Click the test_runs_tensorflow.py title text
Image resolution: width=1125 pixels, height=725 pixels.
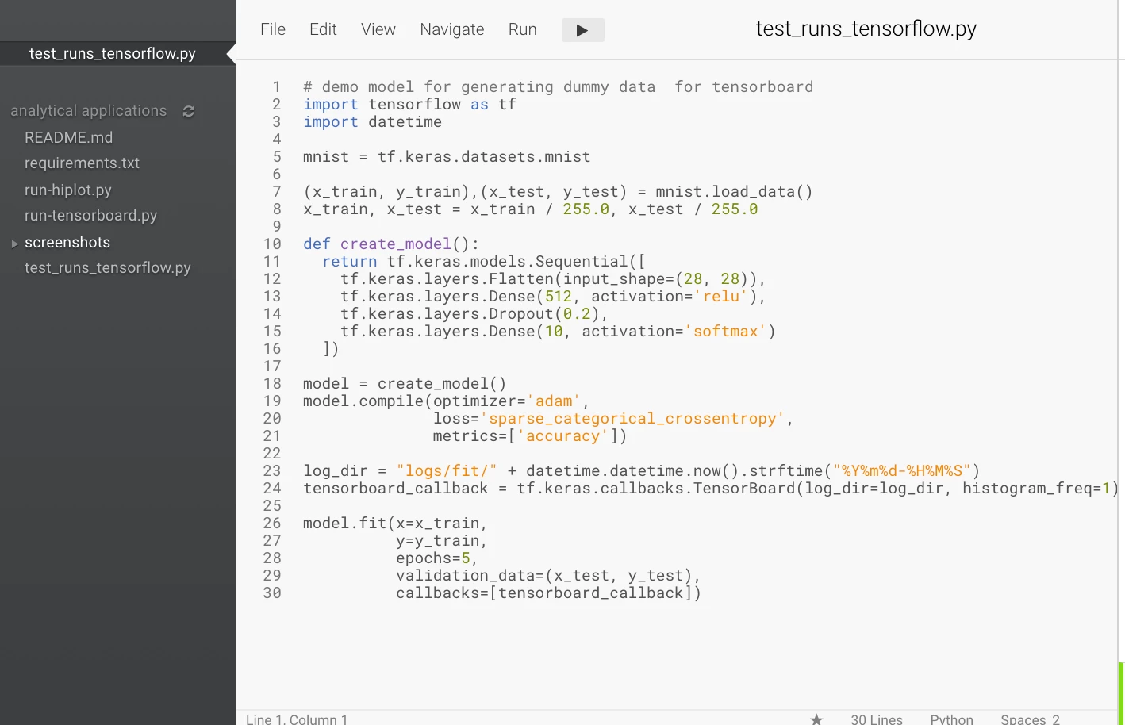pyautogui.click(x=866, y=29)
